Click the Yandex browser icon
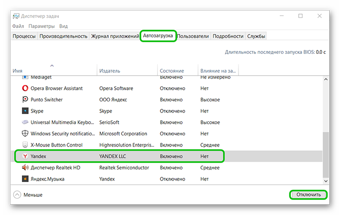Screen dimensions: 340x215 coord(25,156)
